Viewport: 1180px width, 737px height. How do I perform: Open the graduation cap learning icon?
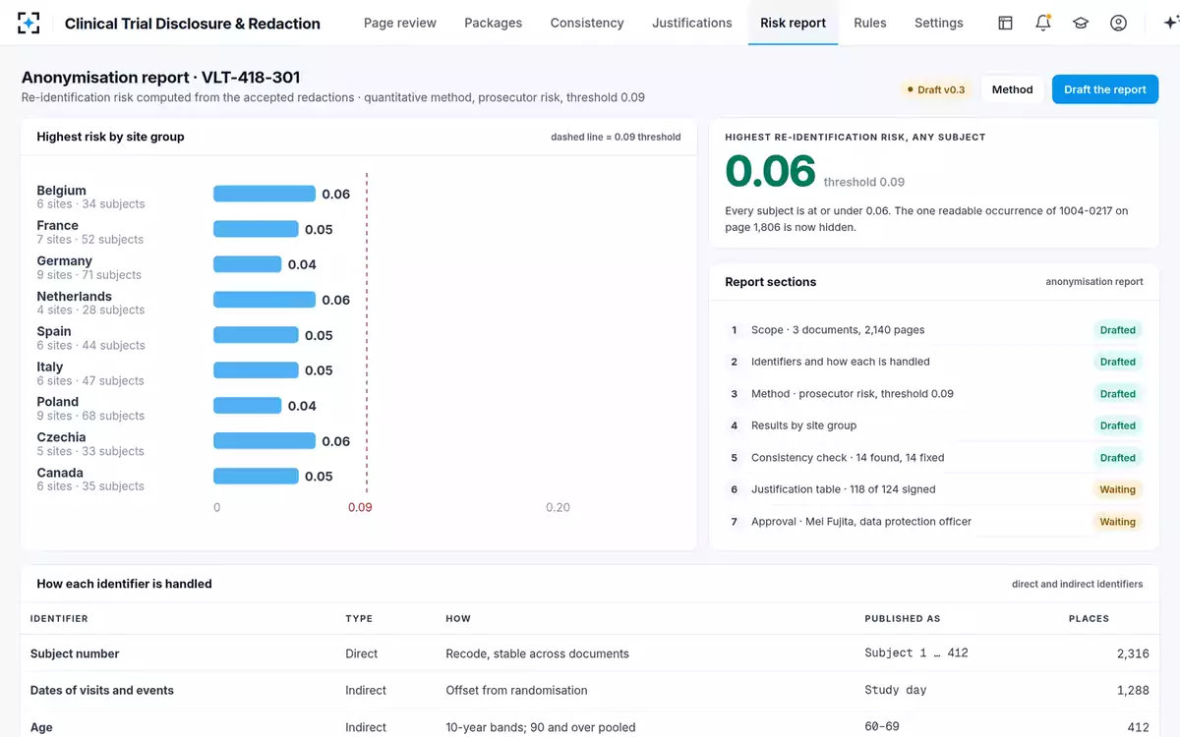(1081, 23)
